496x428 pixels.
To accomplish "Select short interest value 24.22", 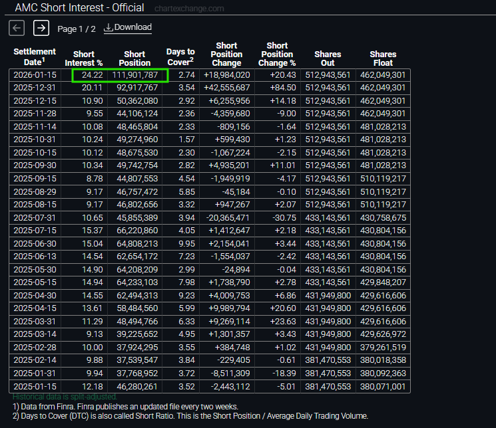I will [x=92, y=75].
